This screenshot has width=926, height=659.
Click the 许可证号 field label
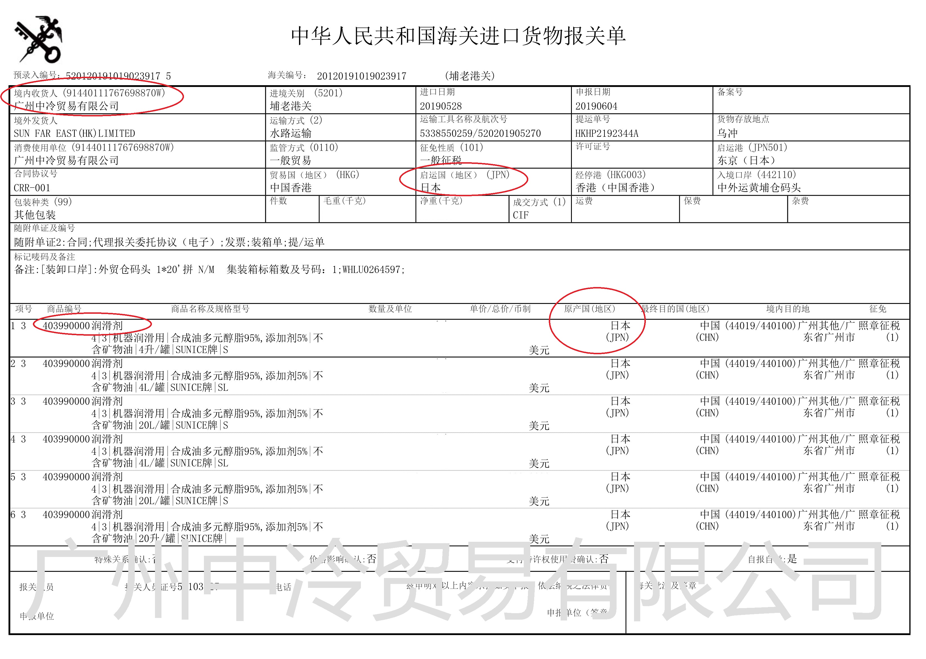coord(593,146)
